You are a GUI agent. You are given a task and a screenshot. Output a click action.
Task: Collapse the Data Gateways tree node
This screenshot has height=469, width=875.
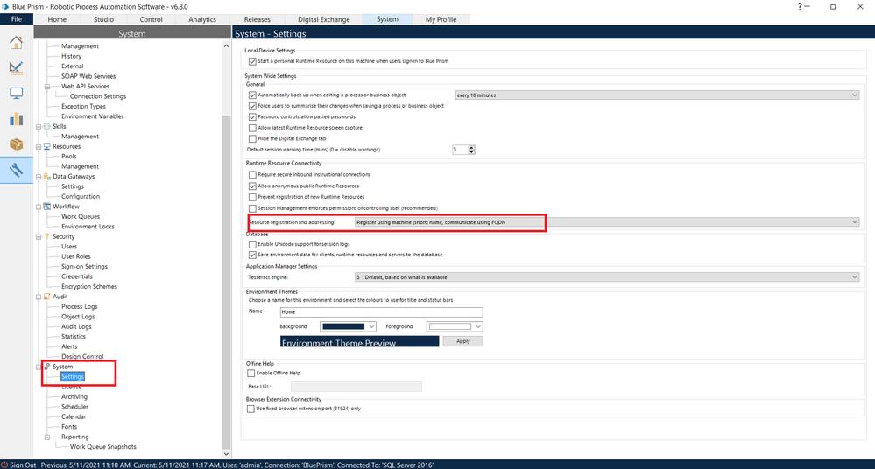tap(39, 177)
